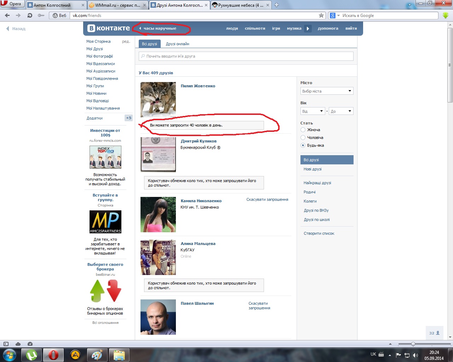Screen dimensions: 453x362
Task: Click the network tray icon
Action: tap(407, 355)
